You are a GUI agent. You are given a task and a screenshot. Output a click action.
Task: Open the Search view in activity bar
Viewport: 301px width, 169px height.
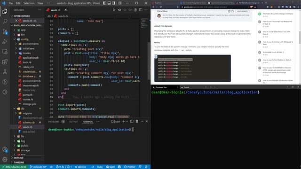click(x=5, y=21)
